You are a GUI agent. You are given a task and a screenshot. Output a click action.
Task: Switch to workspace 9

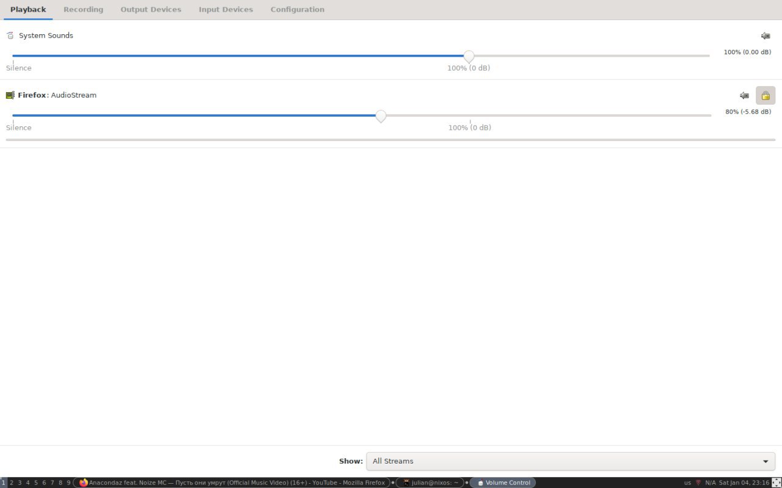click(68, 483)
